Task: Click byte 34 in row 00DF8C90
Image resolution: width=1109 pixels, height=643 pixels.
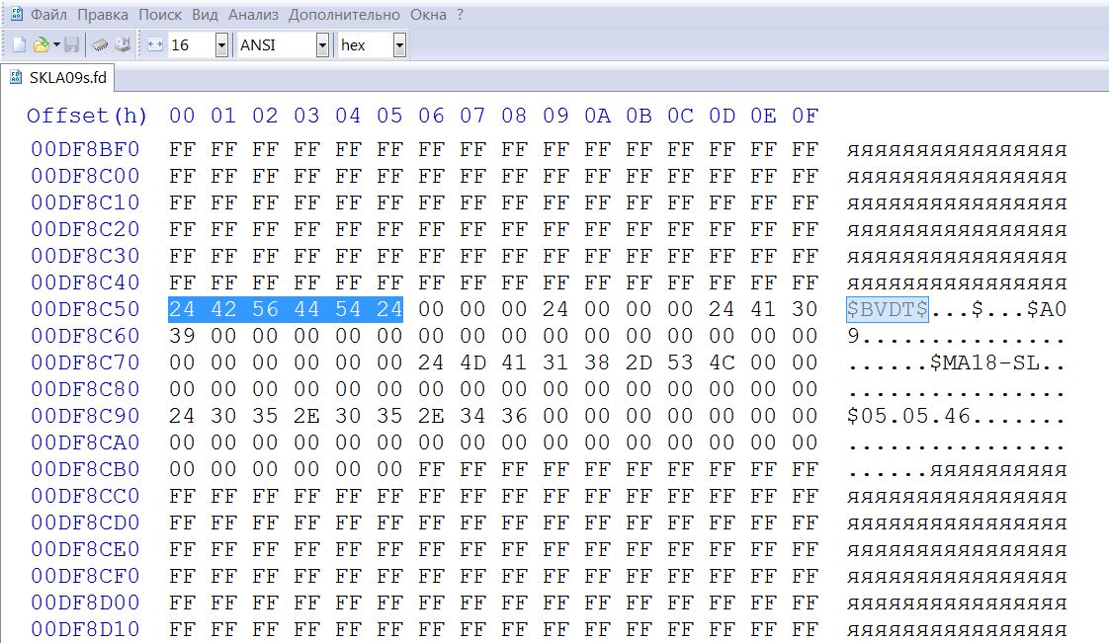Action: 473,416
